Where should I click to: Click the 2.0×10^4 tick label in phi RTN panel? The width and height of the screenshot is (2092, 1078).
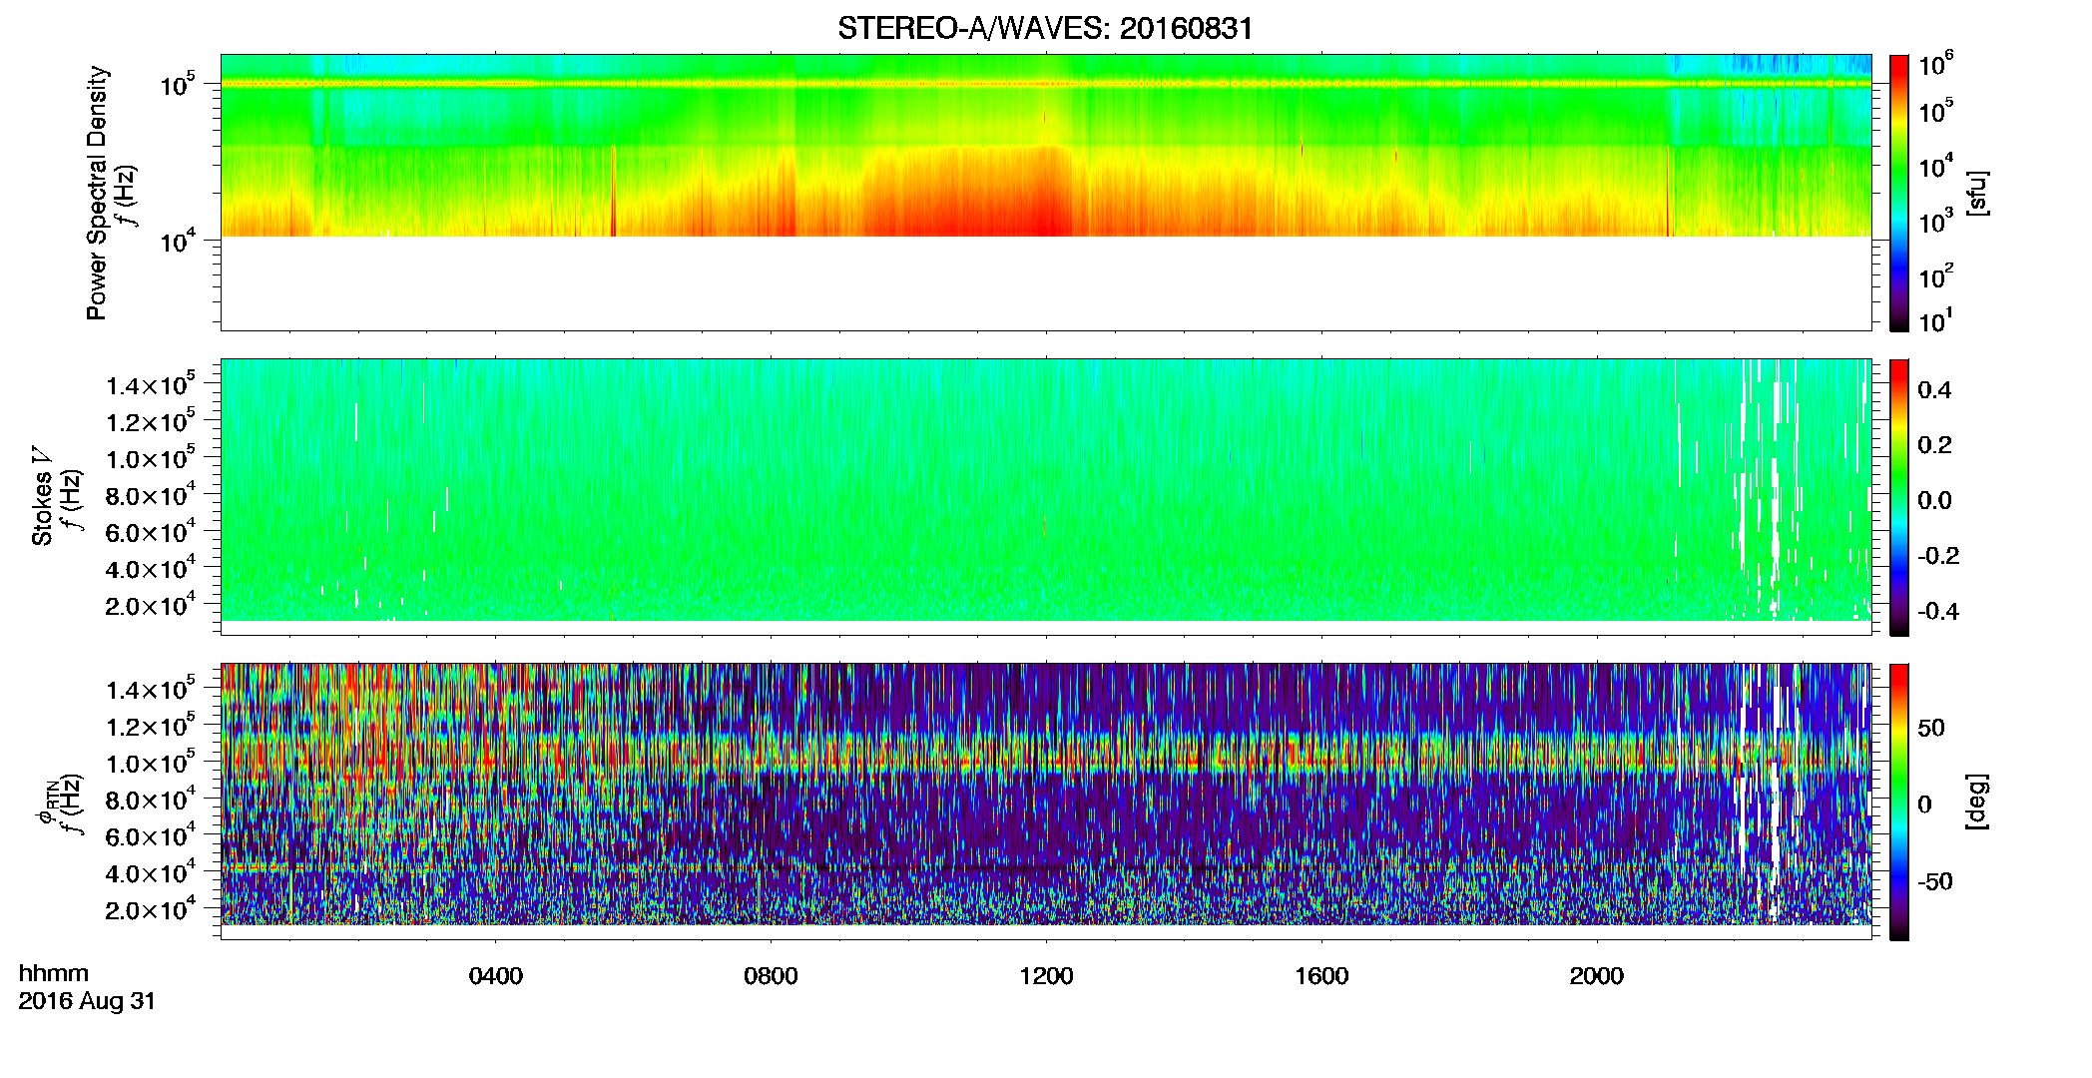point(151,909)
